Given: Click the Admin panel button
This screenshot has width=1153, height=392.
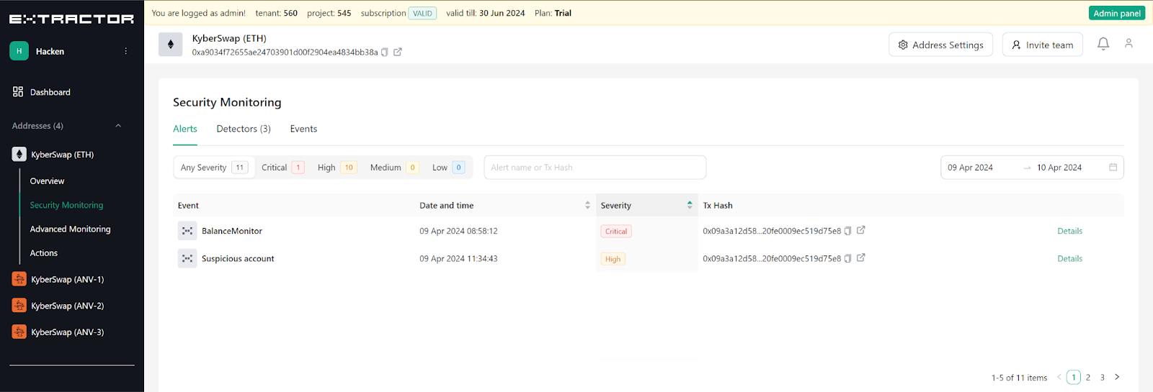Looking at the screenshot, I should click(1116, 13).
